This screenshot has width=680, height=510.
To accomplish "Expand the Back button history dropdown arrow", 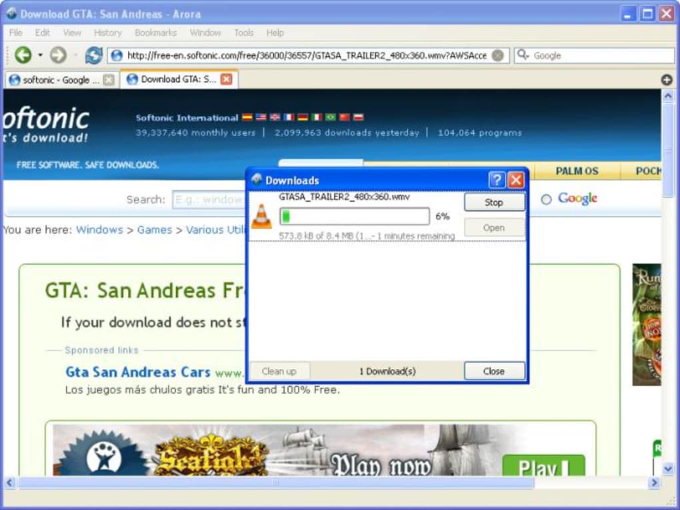I will [x=40, y=56].
